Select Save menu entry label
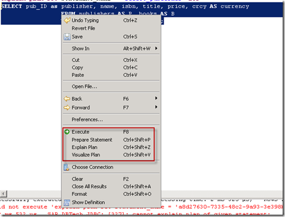This screenshot has height=217, width=285. tap(77, 37)
